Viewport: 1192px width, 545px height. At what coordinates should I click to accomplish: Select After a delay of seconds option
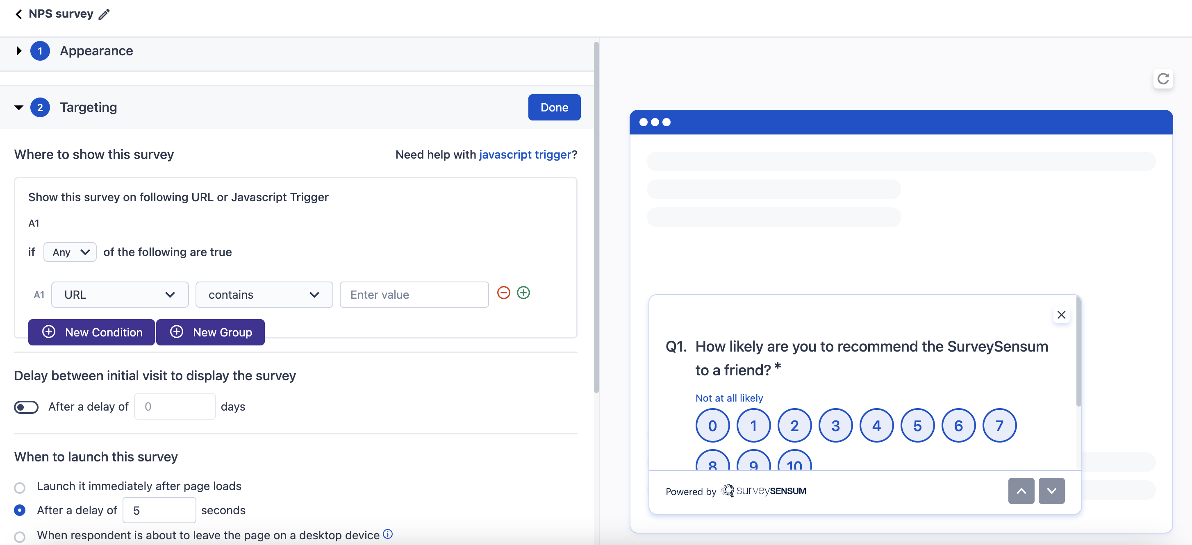click(x=19, y=510)
